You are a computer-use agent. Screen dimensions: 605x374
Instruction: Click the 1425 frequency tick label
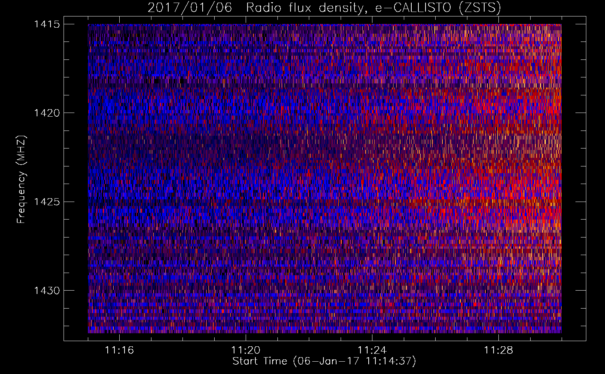coord(47,202)
